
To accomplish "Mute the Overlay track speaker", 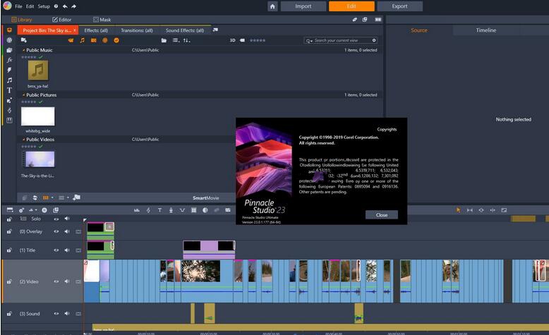I will (67, 231).
